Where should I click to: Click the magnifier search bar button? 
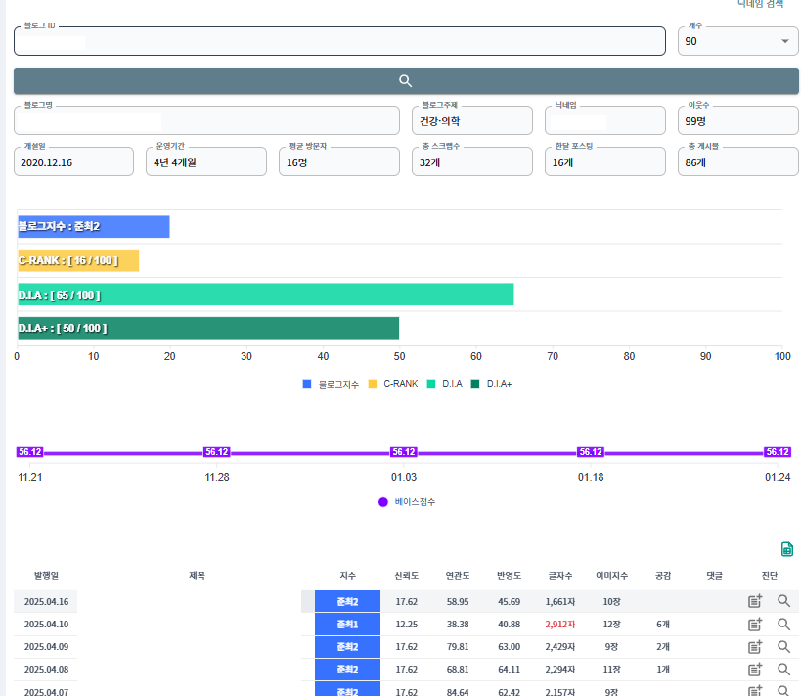[406, 81]
